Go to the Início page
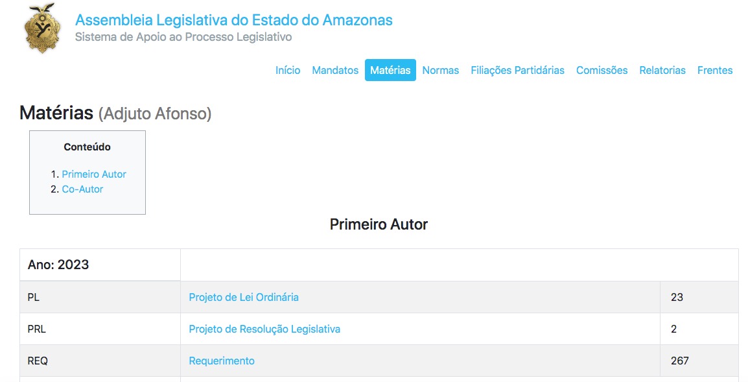Screen dimensions: 748x382 (288, 70)
